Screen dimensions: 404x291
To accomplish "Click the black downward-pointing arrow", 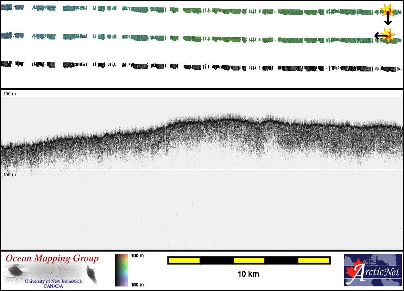I will pos(388,20).
